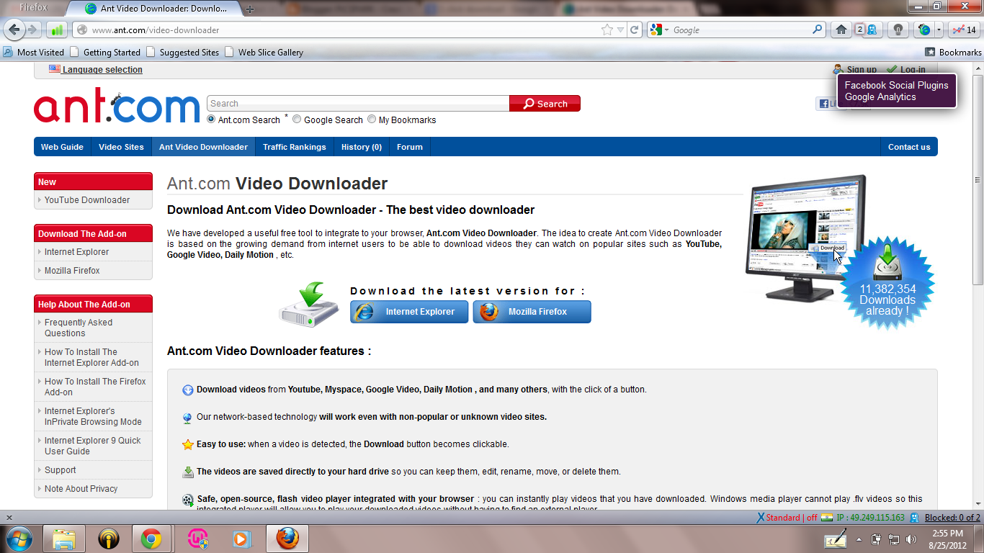This screenshot has width=984, height=553.
Task: Select the Ant Video Downloader nav tab
Action: click(x=203, y=147)
